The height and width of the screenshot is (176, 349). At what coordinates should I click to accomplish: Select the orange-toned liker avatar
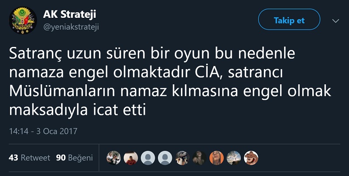pos(216,157)
